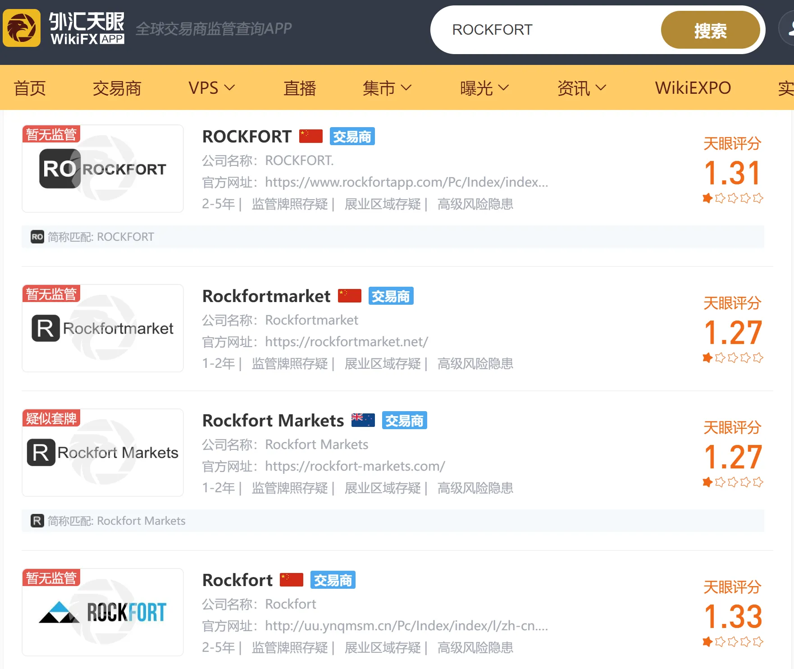Click the 外汇天眼 WikiFX APP brand text
Viewport: 794px width, 669px height.
[x=87, y=28]
